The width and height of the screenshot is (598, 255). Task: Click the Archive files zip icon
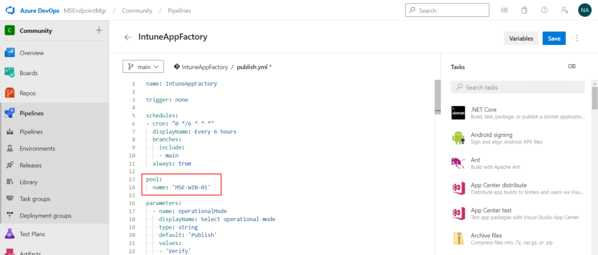pyautogui.click(x=458, y=239)
